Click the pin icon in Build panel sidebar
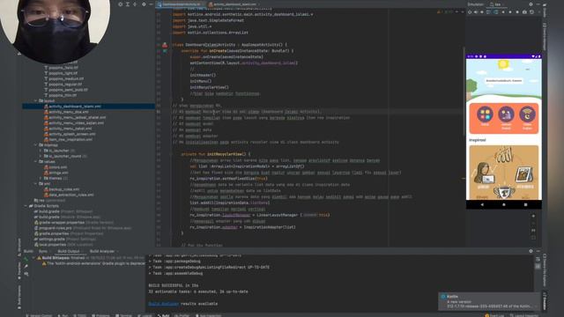 [x=26, y=266]
